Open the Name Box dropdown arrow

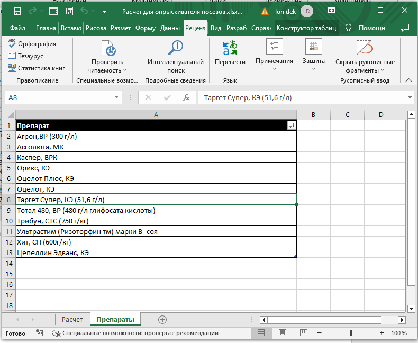point(116,97)
